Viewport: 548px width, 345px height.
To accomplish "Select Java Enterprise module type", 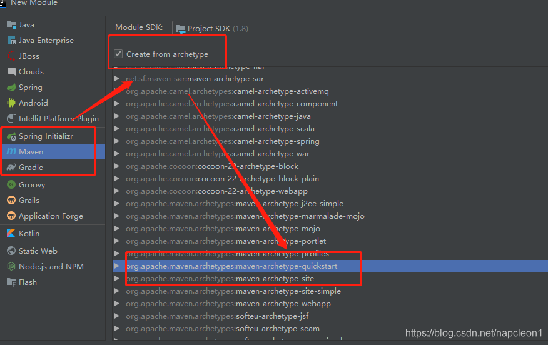I will click(x=46, y=41).
